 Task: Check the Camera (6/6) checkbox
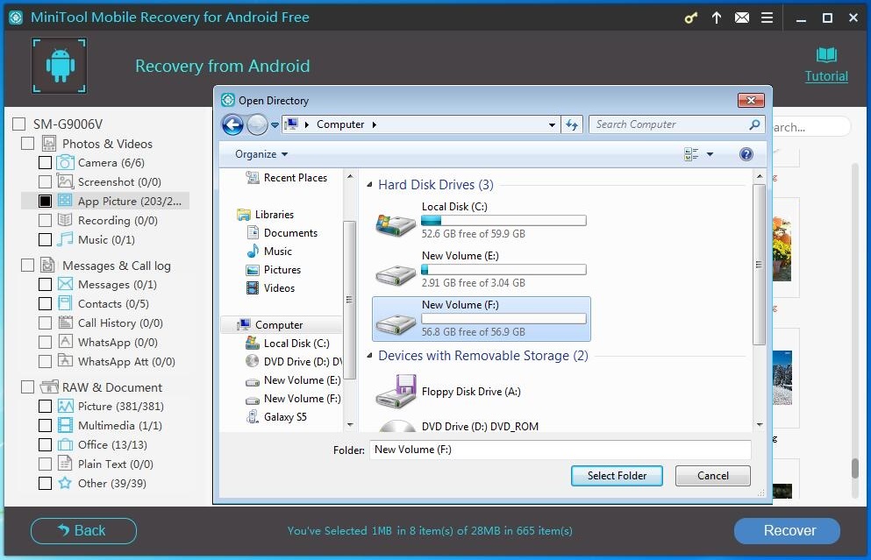pyautogui.click(x=45, y=162)
